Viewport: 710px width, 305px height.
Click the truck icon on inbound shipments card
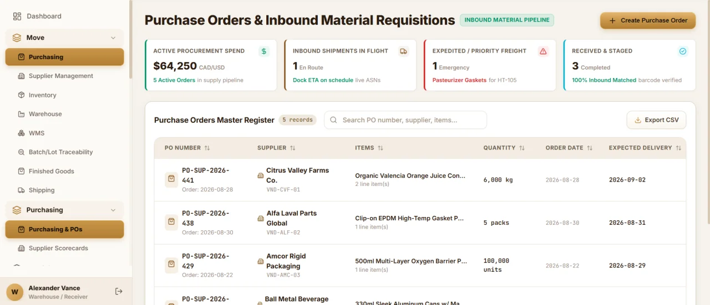pos(403,51)
